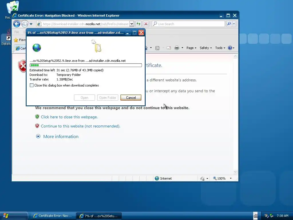Click the Print icon in command bar

[x=177, y=48]
